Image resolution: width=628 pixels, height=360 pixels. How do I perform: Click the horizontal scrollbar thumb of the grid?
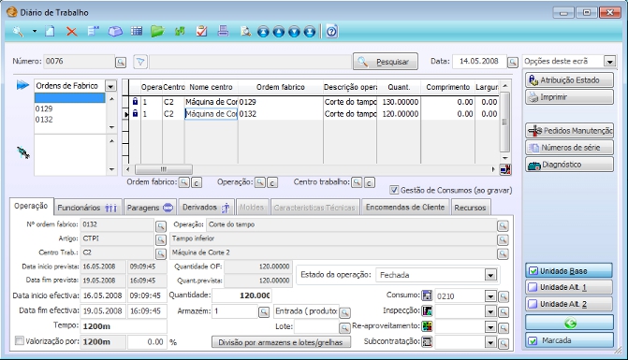pyautogui.click(x=164, y=169)
